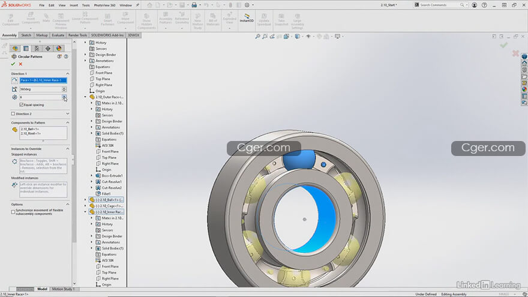Switch to SOLIDWORKS Add-Ins tab
Screen dimensions: 528x297
(x=107, y=35)
